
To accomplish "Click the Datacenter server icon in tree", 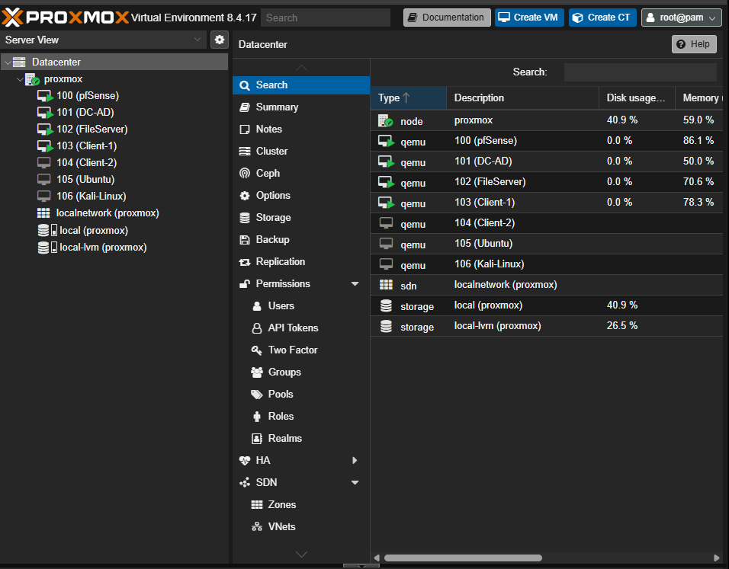I will [x=19, y=62].
